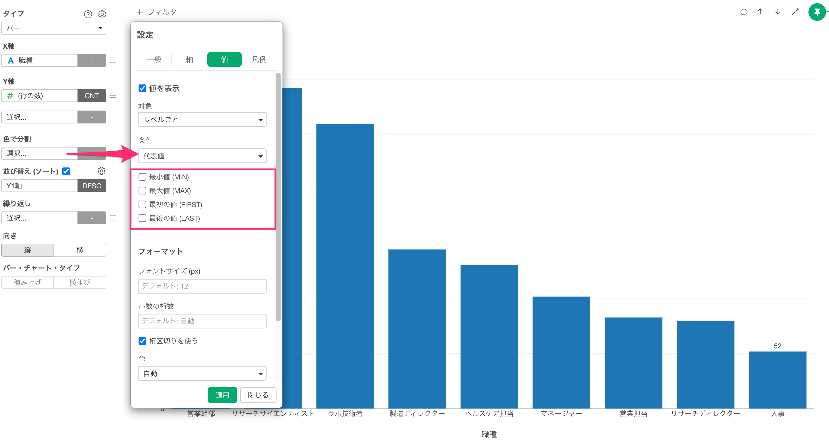Expand chart to fullscreen icon
The width and height of the screenshot is (829, 444).
point(795,12)
